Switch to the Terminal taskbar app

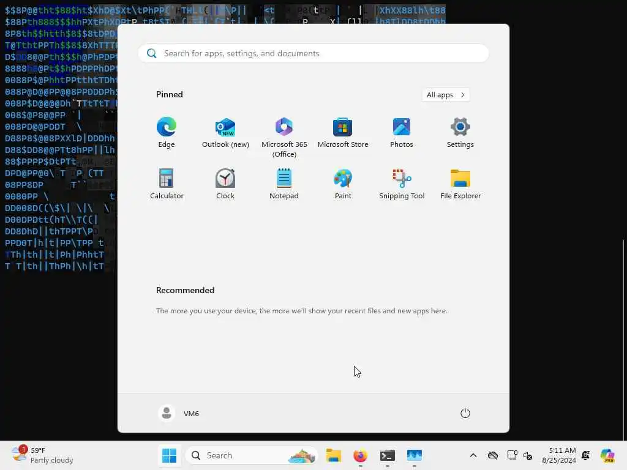tap(388, 455)
